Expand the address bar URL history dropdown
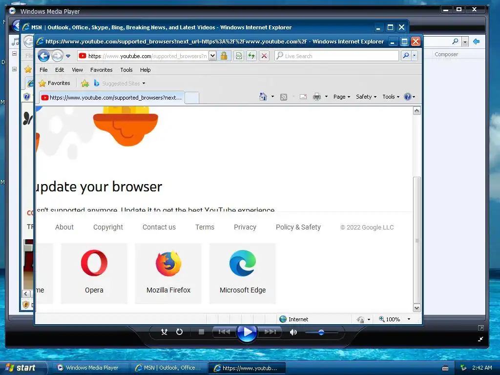The image size is (500, 375). point(213,56)
